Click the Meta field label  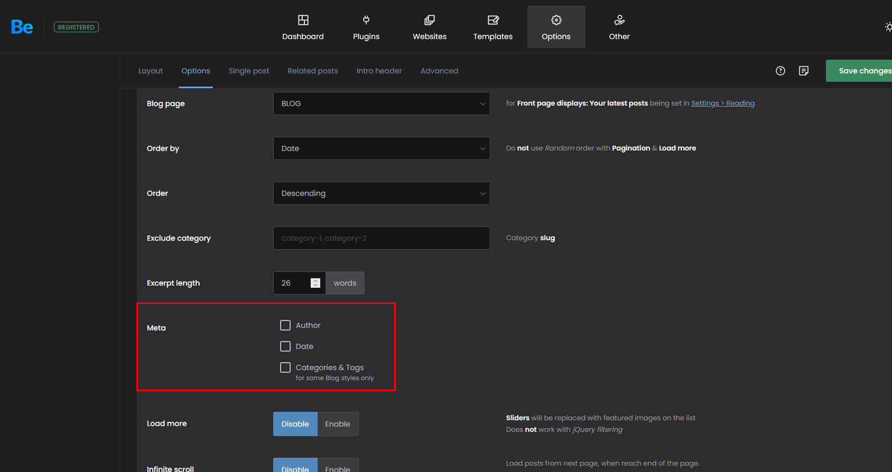pyautogui.click(x=156, y=328)
